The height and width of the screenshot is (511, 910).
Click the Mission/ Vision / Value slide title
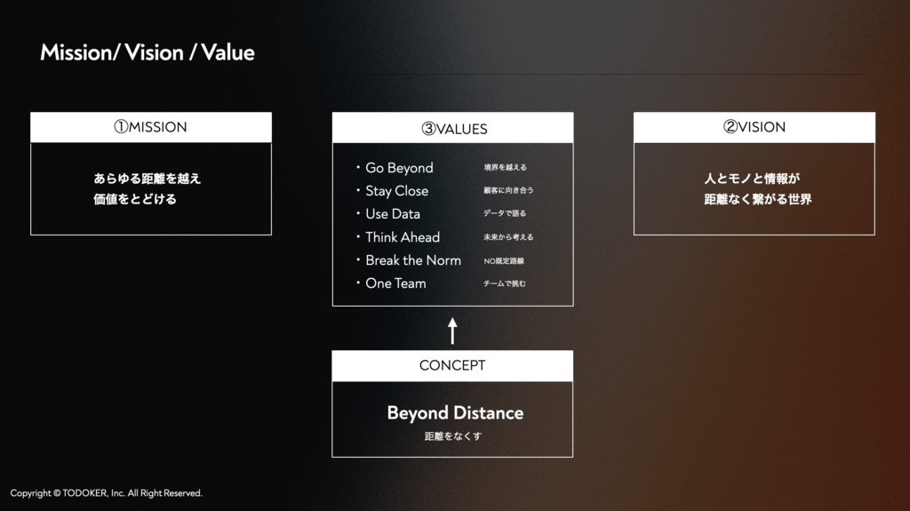pos(148,52)
